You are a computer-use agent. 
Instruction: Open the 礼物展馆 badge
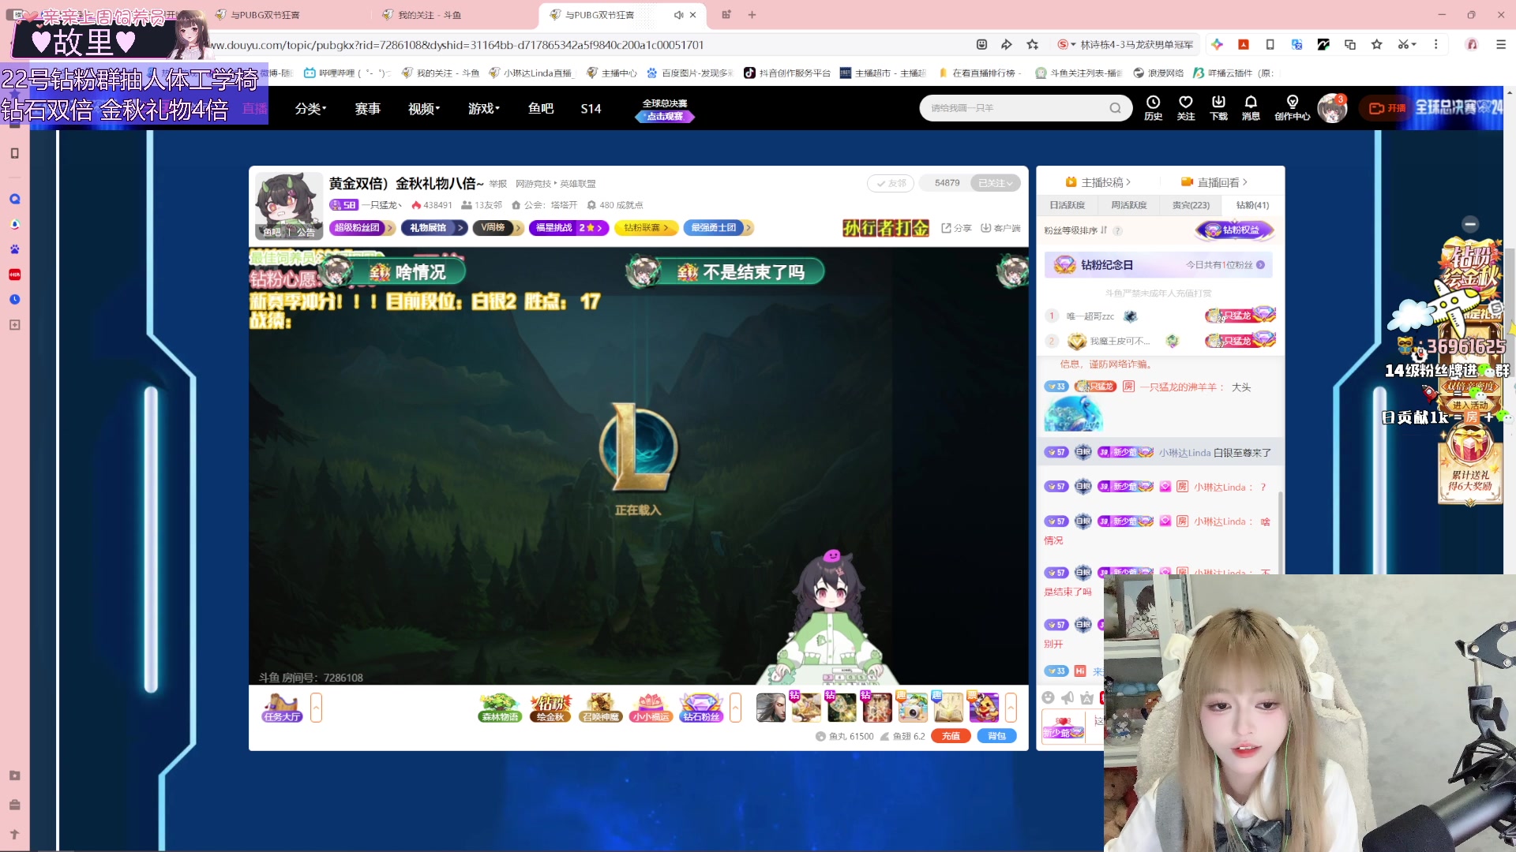point(434,228)
